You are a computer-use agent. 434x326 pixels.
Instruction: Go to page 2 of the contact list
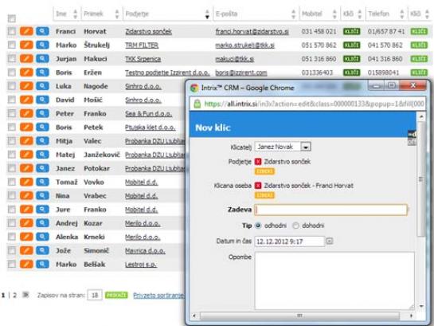(x=14, y=295)
